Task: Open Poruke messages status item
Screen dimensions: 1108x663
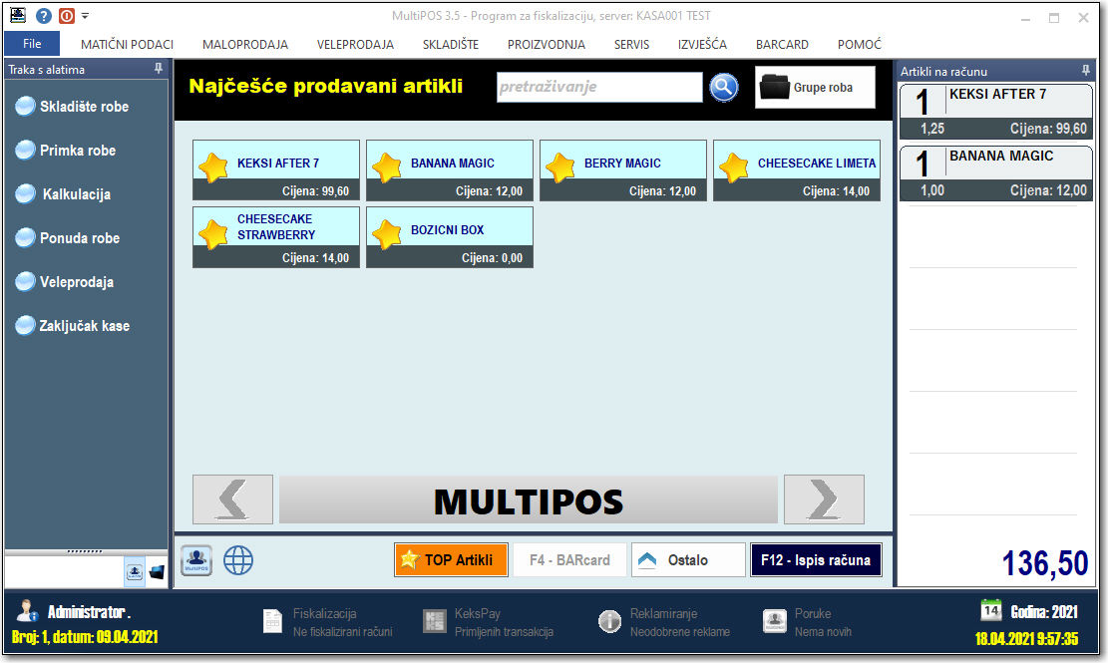Action: [807, 622]
